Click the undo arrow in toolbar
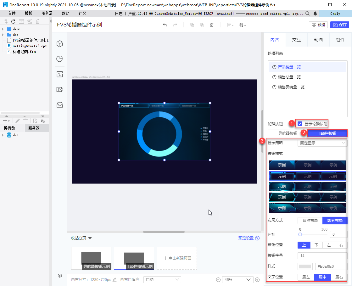Viewport: 352px width, 286px height. [x=165, y=25]
